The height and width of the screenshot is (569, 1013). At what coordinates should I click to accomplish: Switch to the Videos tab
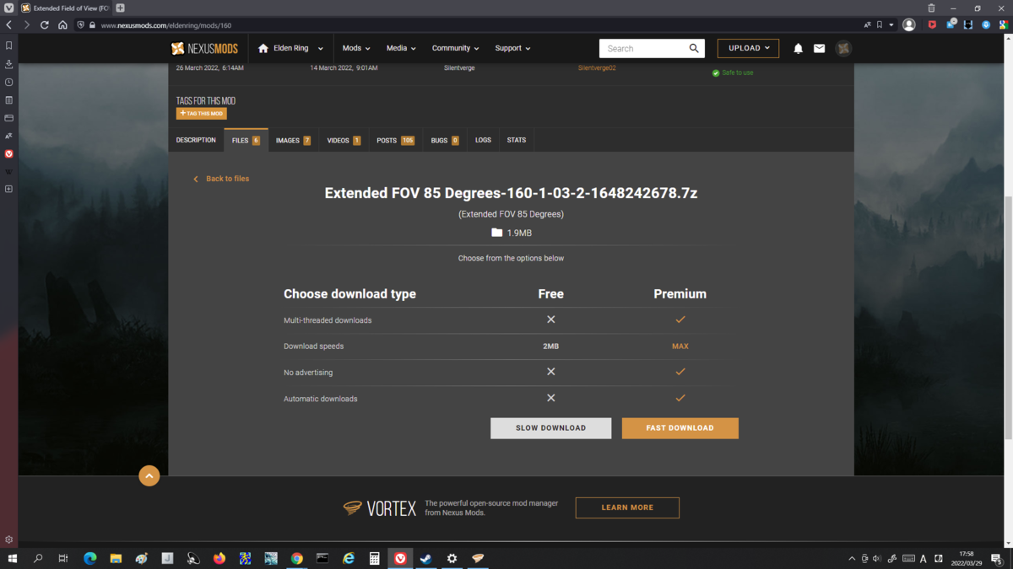[344, 140]
